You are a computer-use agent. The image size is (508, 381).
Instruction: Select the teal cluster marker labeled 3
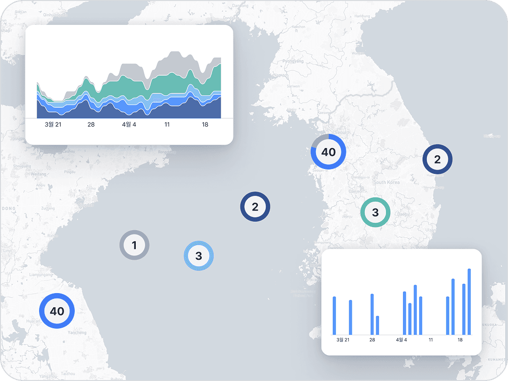tap(375, 212)
